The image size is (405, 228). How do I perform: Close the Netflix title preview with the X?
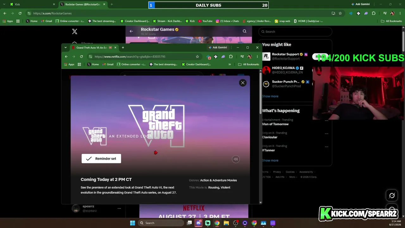click(243, 83)
